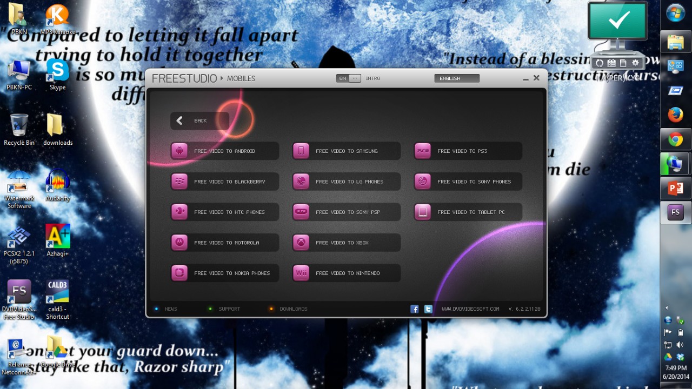Viewport: 692px width, 389px height.
Task: Click the Sony PSP icon
Action: 301,212
